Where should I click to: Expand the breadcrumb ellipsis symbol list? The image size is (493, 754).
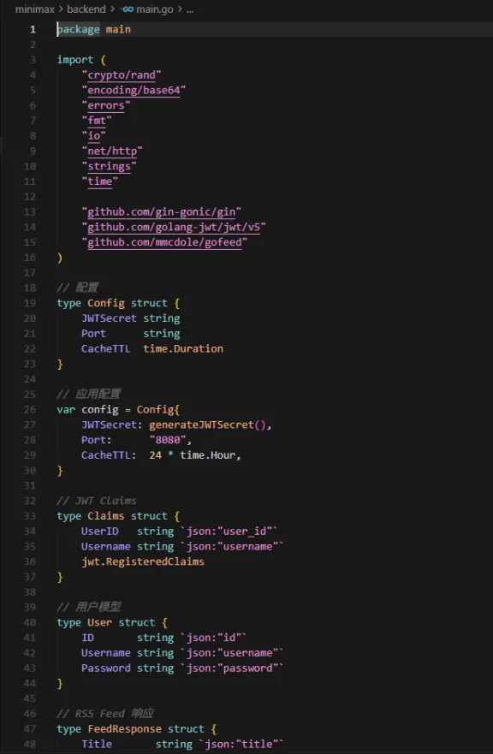tap(189, 9)
